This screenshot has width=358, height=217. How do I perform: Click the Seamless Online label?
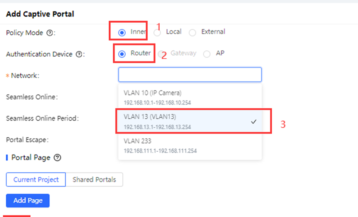[x=32, y=97]
